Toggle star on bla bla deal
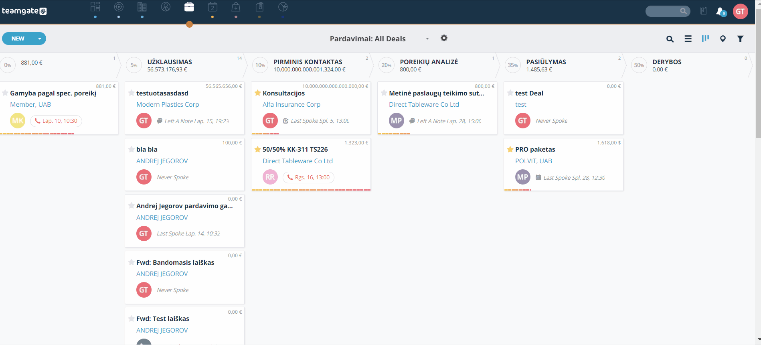The width and height of the screenshot is (761, 345). point(132,149)
